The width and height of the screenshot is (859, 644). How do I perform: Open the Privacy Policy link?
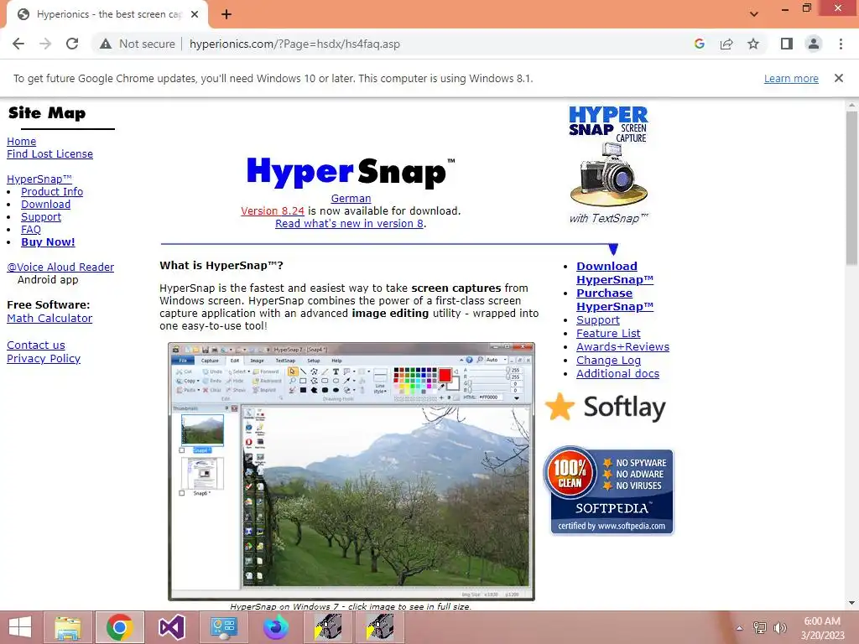coord(44,359)
